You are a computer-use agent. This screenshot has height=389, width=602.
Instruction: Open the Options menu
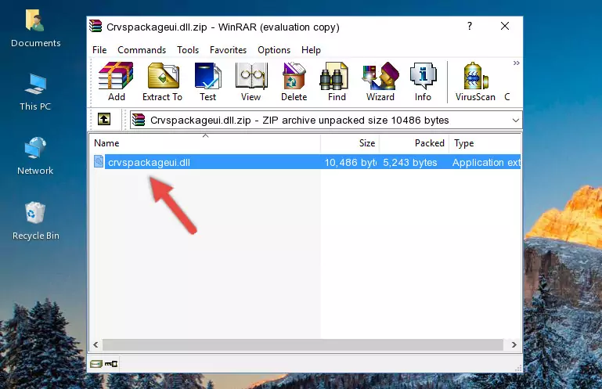click(x=274, y=50)
